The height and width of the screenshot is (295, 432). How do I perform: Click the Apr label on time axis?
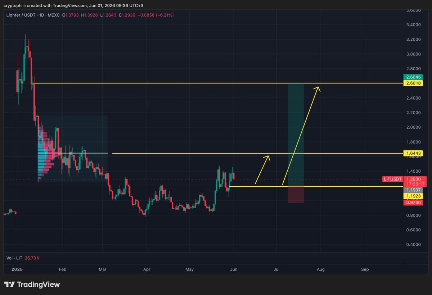pyautogui.click(x=147, y=269)
